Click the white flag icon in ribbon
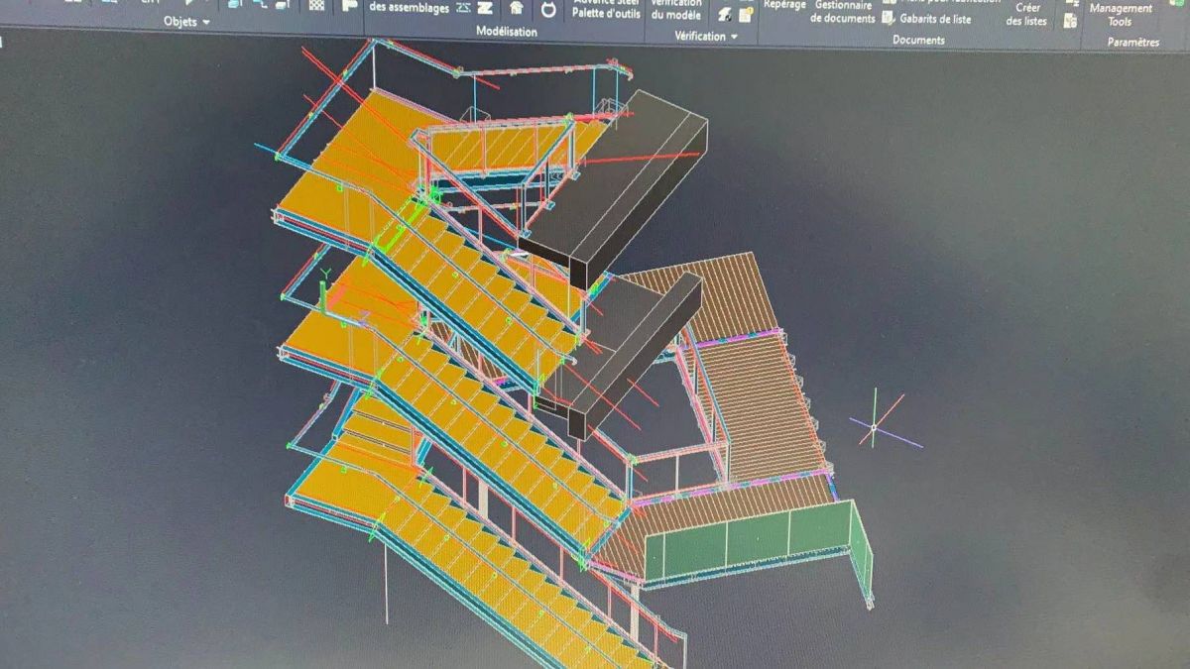The width and height of the screenshot is (1190, 669). 349,5
